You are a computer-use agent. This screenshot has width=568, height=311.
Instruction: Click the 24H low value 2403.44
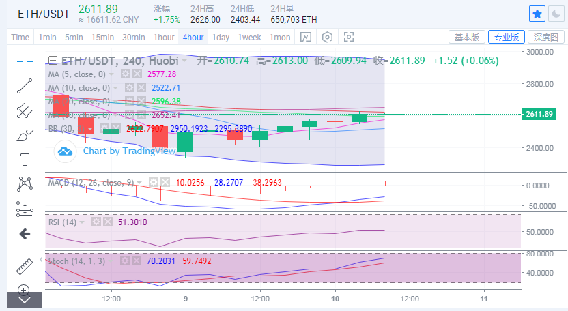(x=245, y=20)
